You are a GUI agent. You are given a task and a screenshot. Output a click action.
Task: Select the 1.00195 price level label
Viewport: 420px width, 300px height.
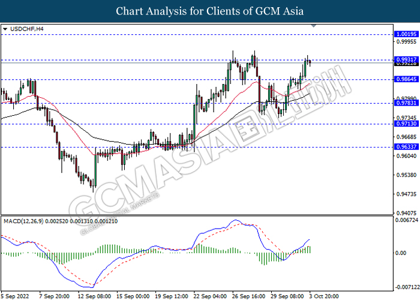point(406,34)
